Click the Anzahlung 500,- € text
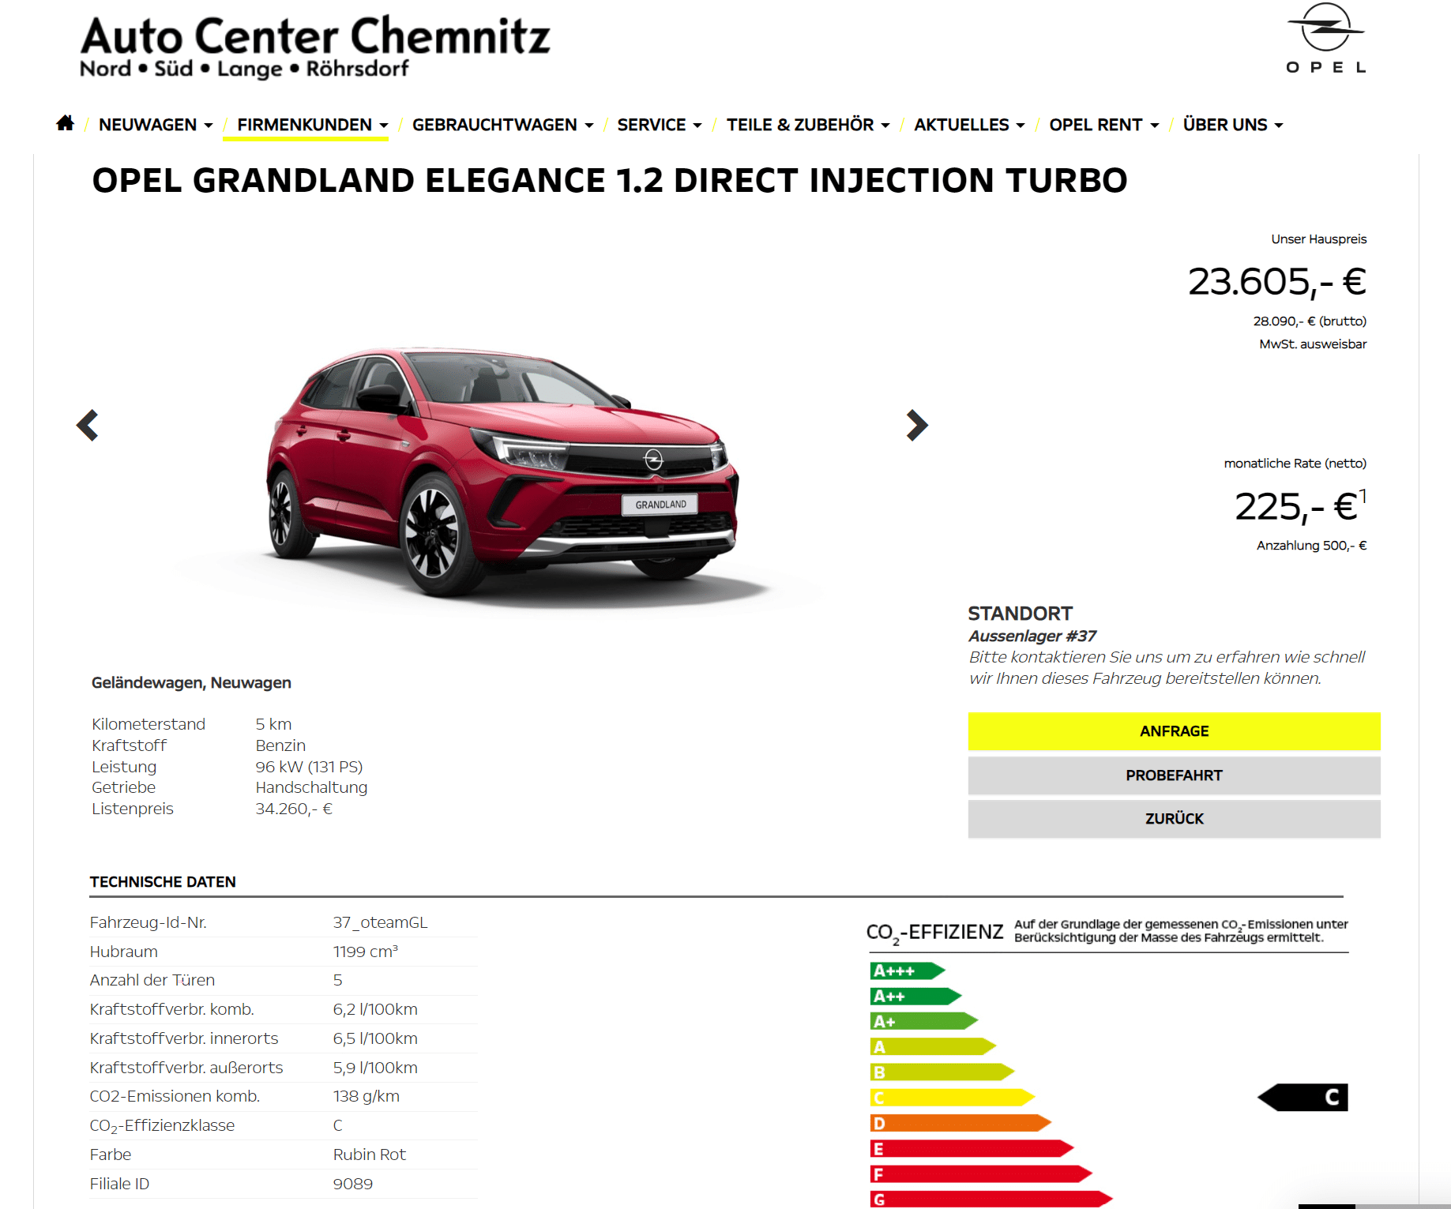The image size is (1451, 1209). click(x=1311, y=546)
